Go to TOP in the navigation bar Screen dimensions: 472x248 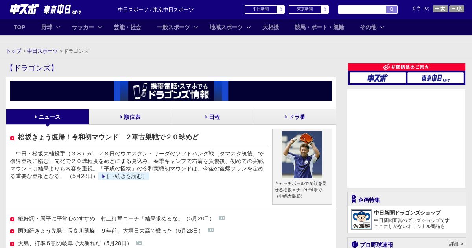[x=20, y=27]
